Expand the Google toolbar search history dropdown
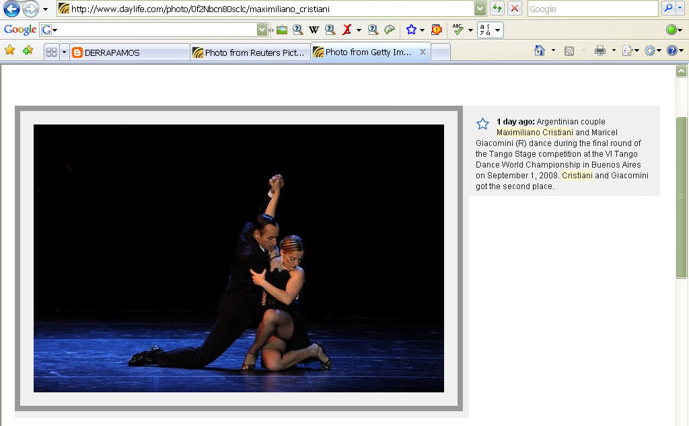 [262, 30]
